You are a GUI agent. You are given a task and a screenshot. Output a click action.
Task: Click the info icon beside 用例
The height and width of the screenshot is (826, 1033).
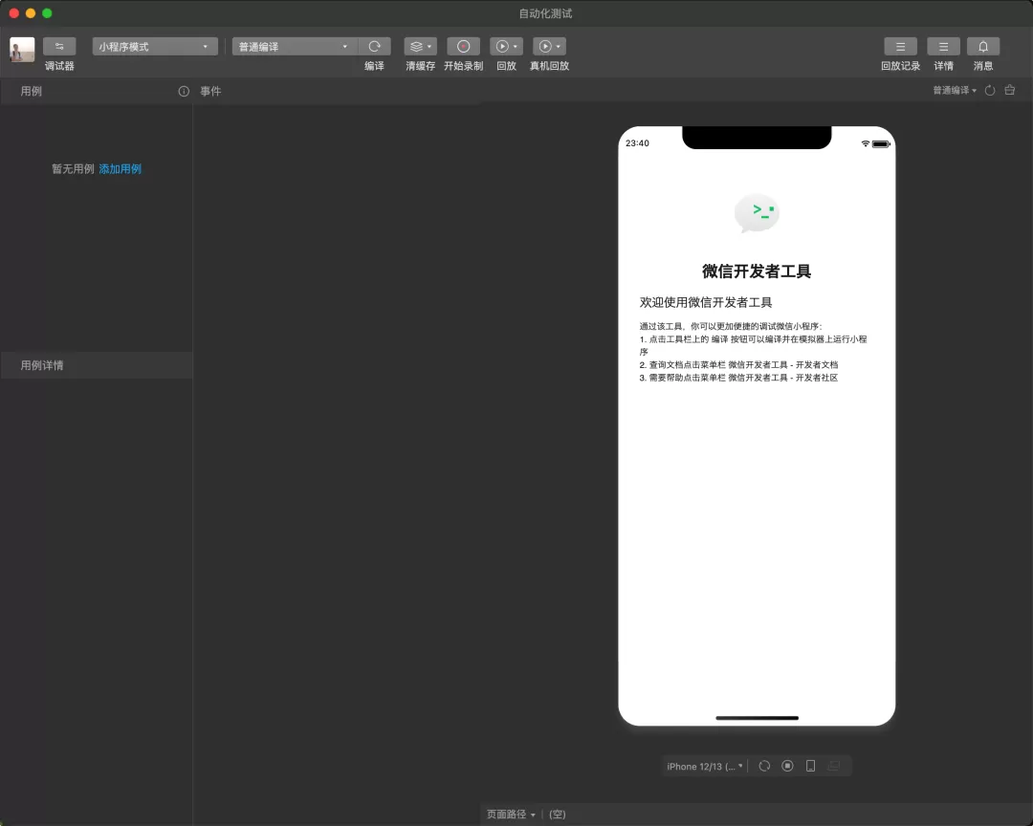point(184,92)
